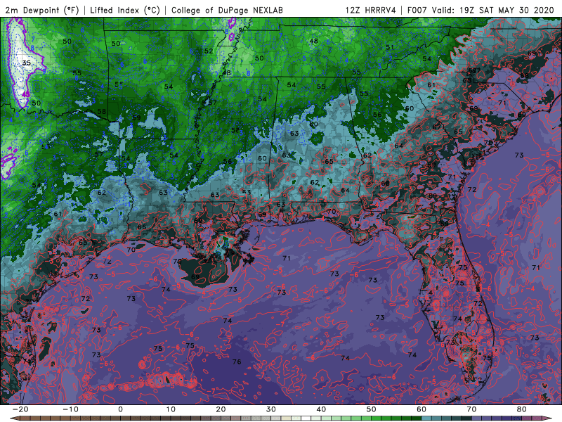The image size is (562, 422).
Task: Click the "12Z HRRRV4" model run text
Action: 371,10
